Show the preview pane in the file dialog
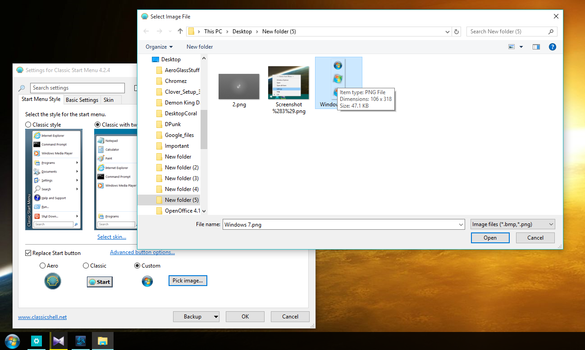Viewport: 585px width, 350px height. [x=536, y=46]
